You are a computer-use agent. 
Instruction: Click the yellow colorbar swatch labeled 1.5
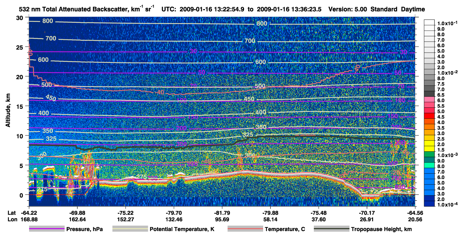pyautogui.click(x=430, y=149)
